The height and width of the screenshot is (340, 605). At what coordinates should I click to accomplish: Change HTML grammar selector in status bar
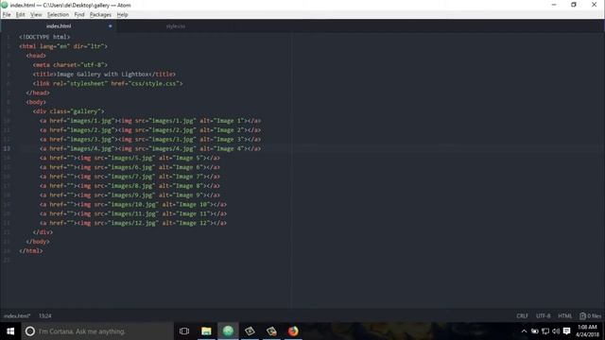565,315
